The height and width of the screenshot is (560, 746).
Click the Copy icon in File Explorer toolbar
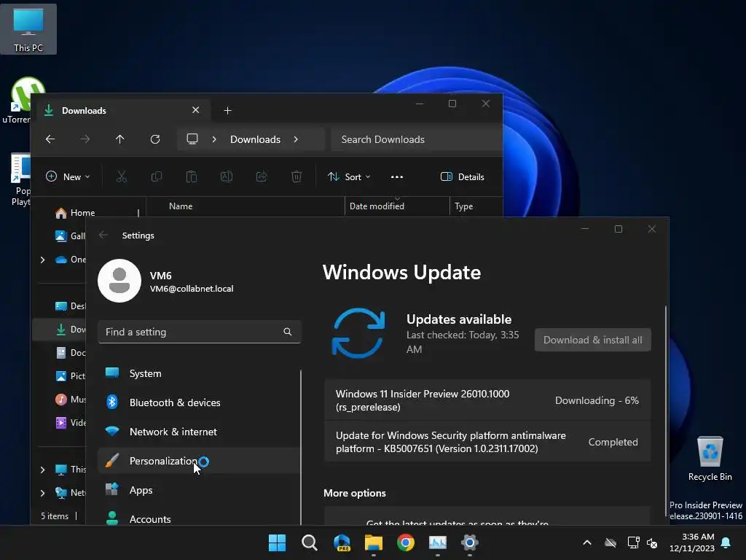pos(156,176)
